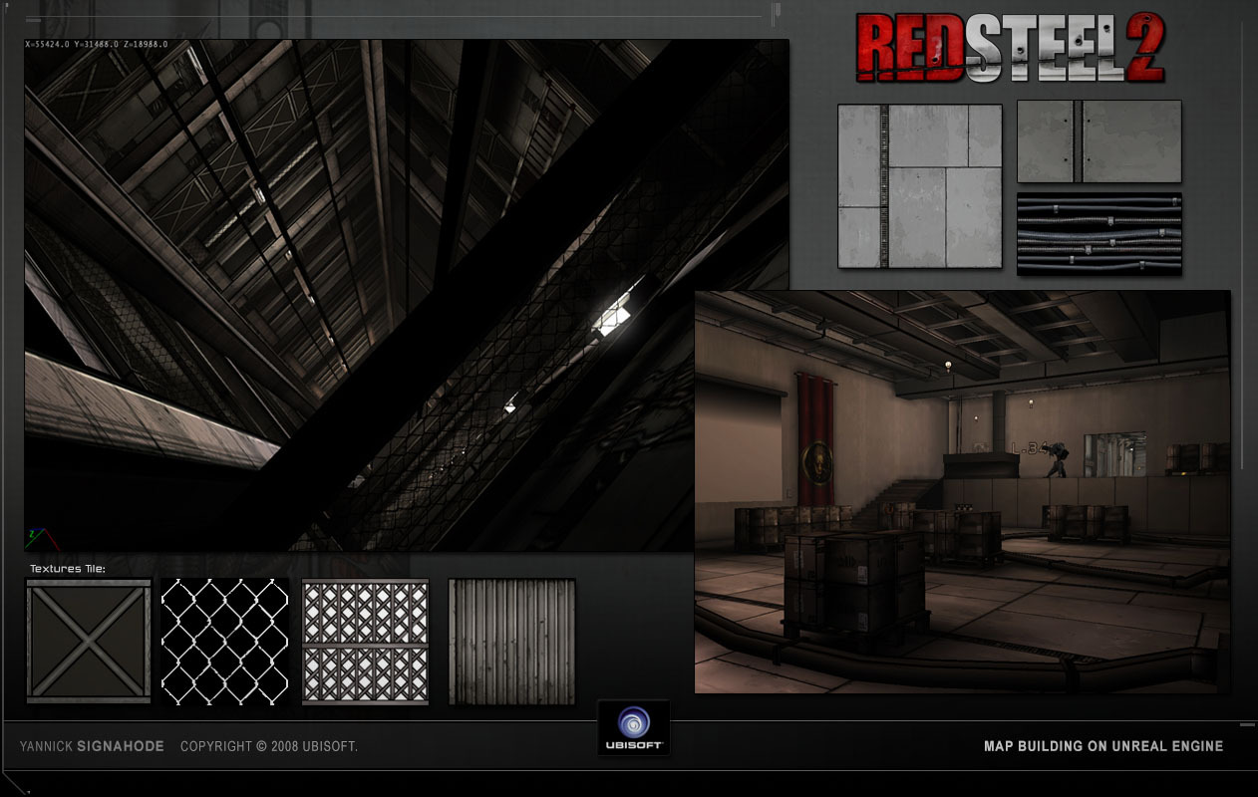Select the riveted concrete seam texture
1258x797 pixels.
coord(1099,141)
